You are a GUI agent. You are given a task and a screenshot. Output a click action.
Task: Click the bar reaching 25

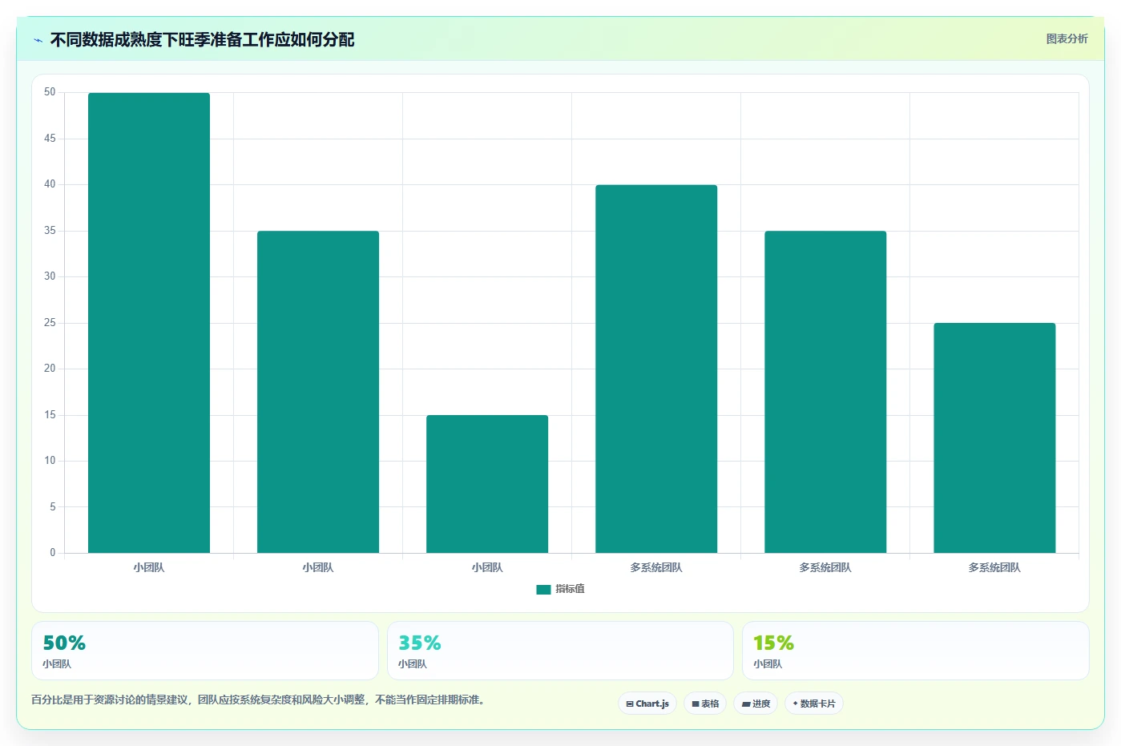[x=994, y=438]
